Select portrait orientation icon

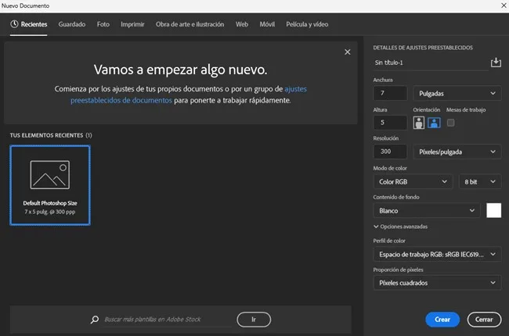[419, 123]
